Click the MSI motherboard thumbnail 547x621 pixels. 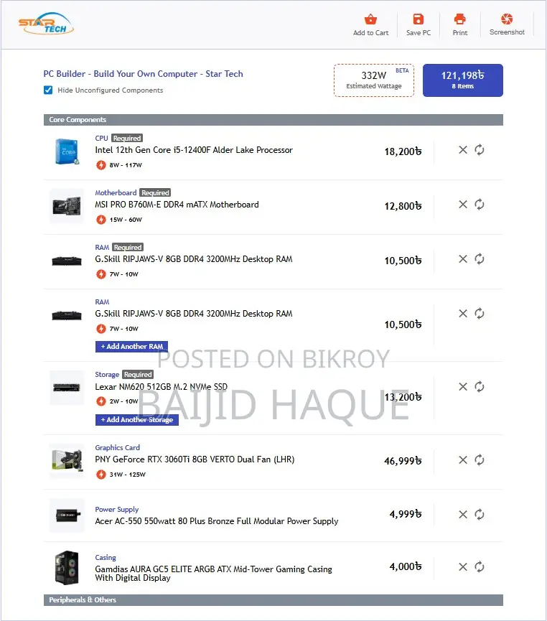coord(67,206)
